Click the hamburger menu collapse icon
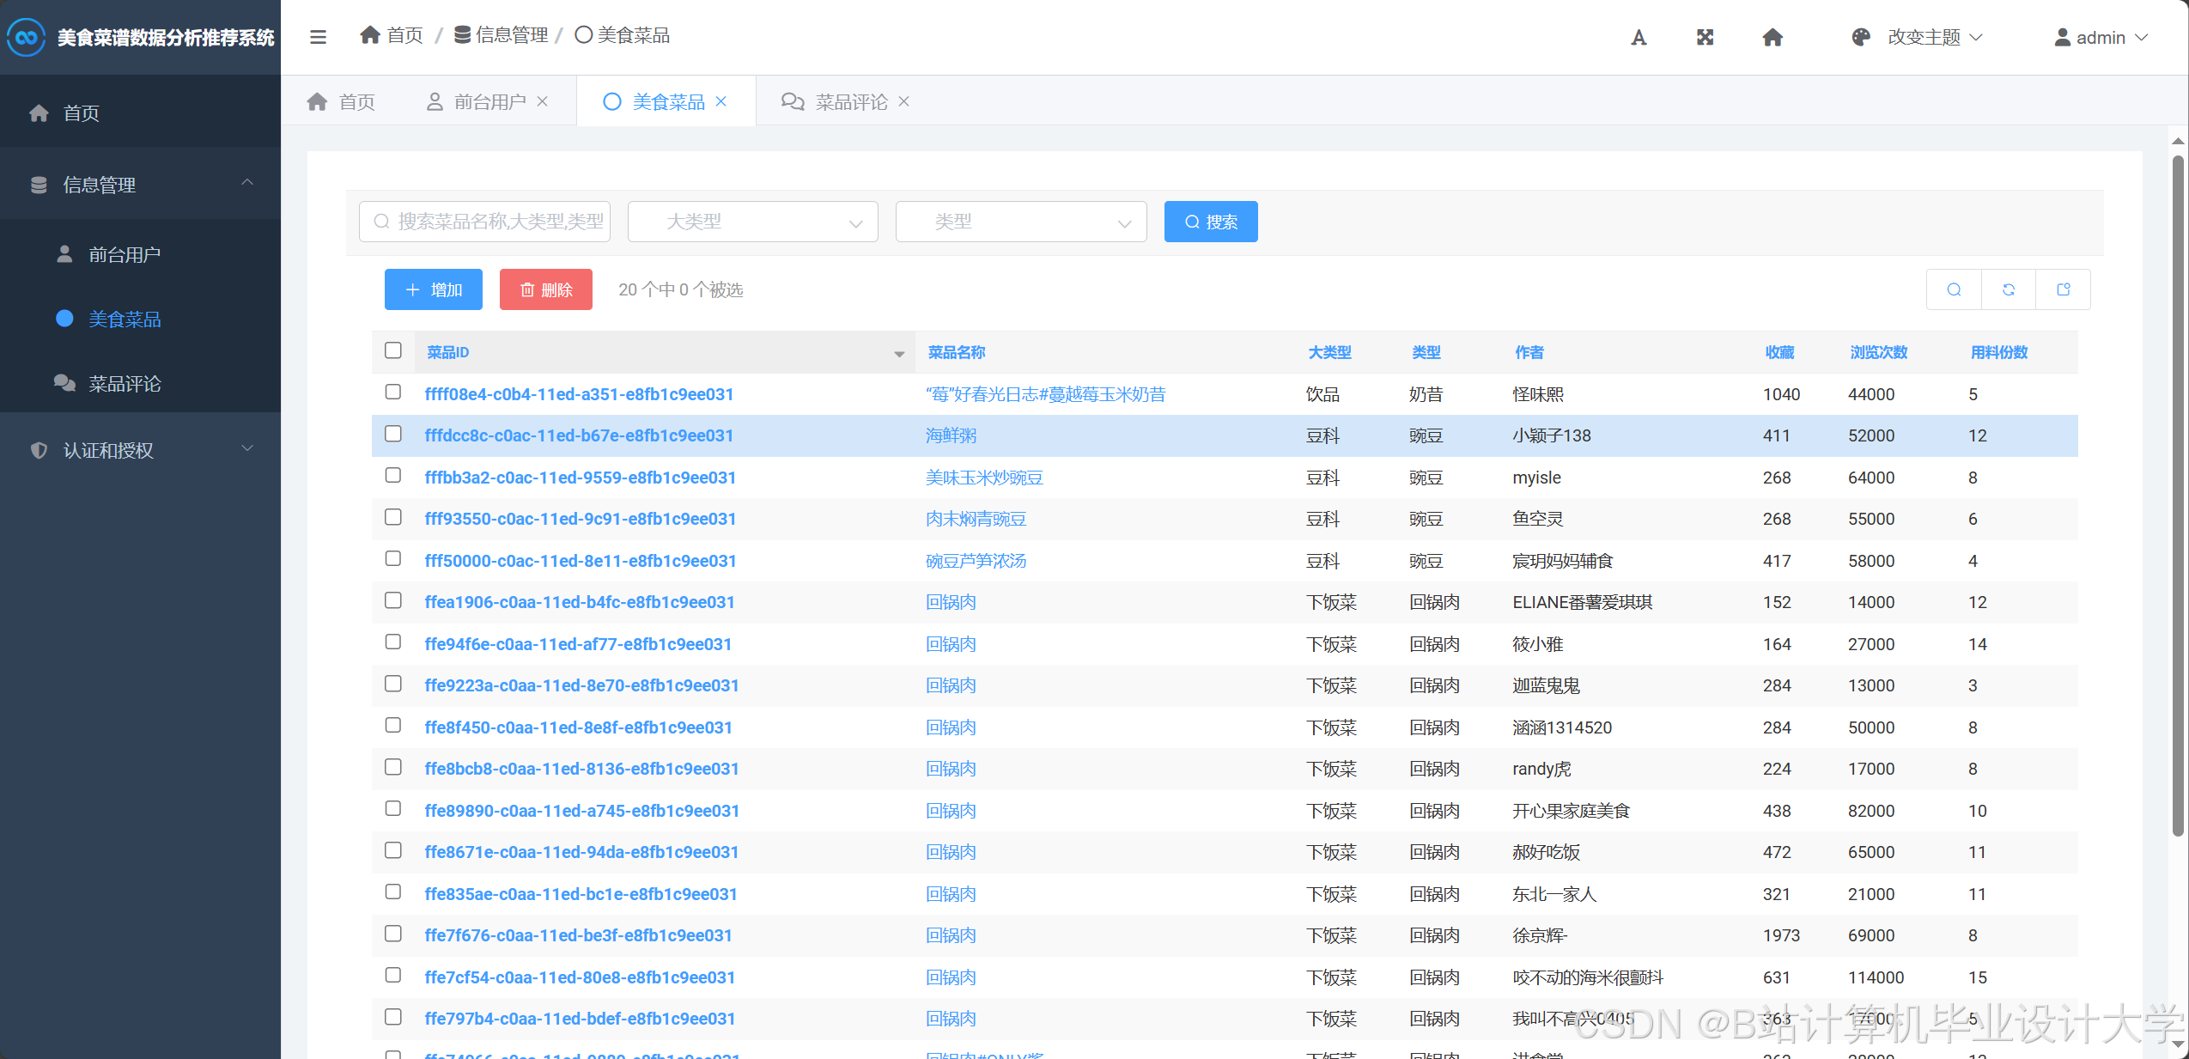This screenshot has height=1059, width=2189. [x=318, y=37]
